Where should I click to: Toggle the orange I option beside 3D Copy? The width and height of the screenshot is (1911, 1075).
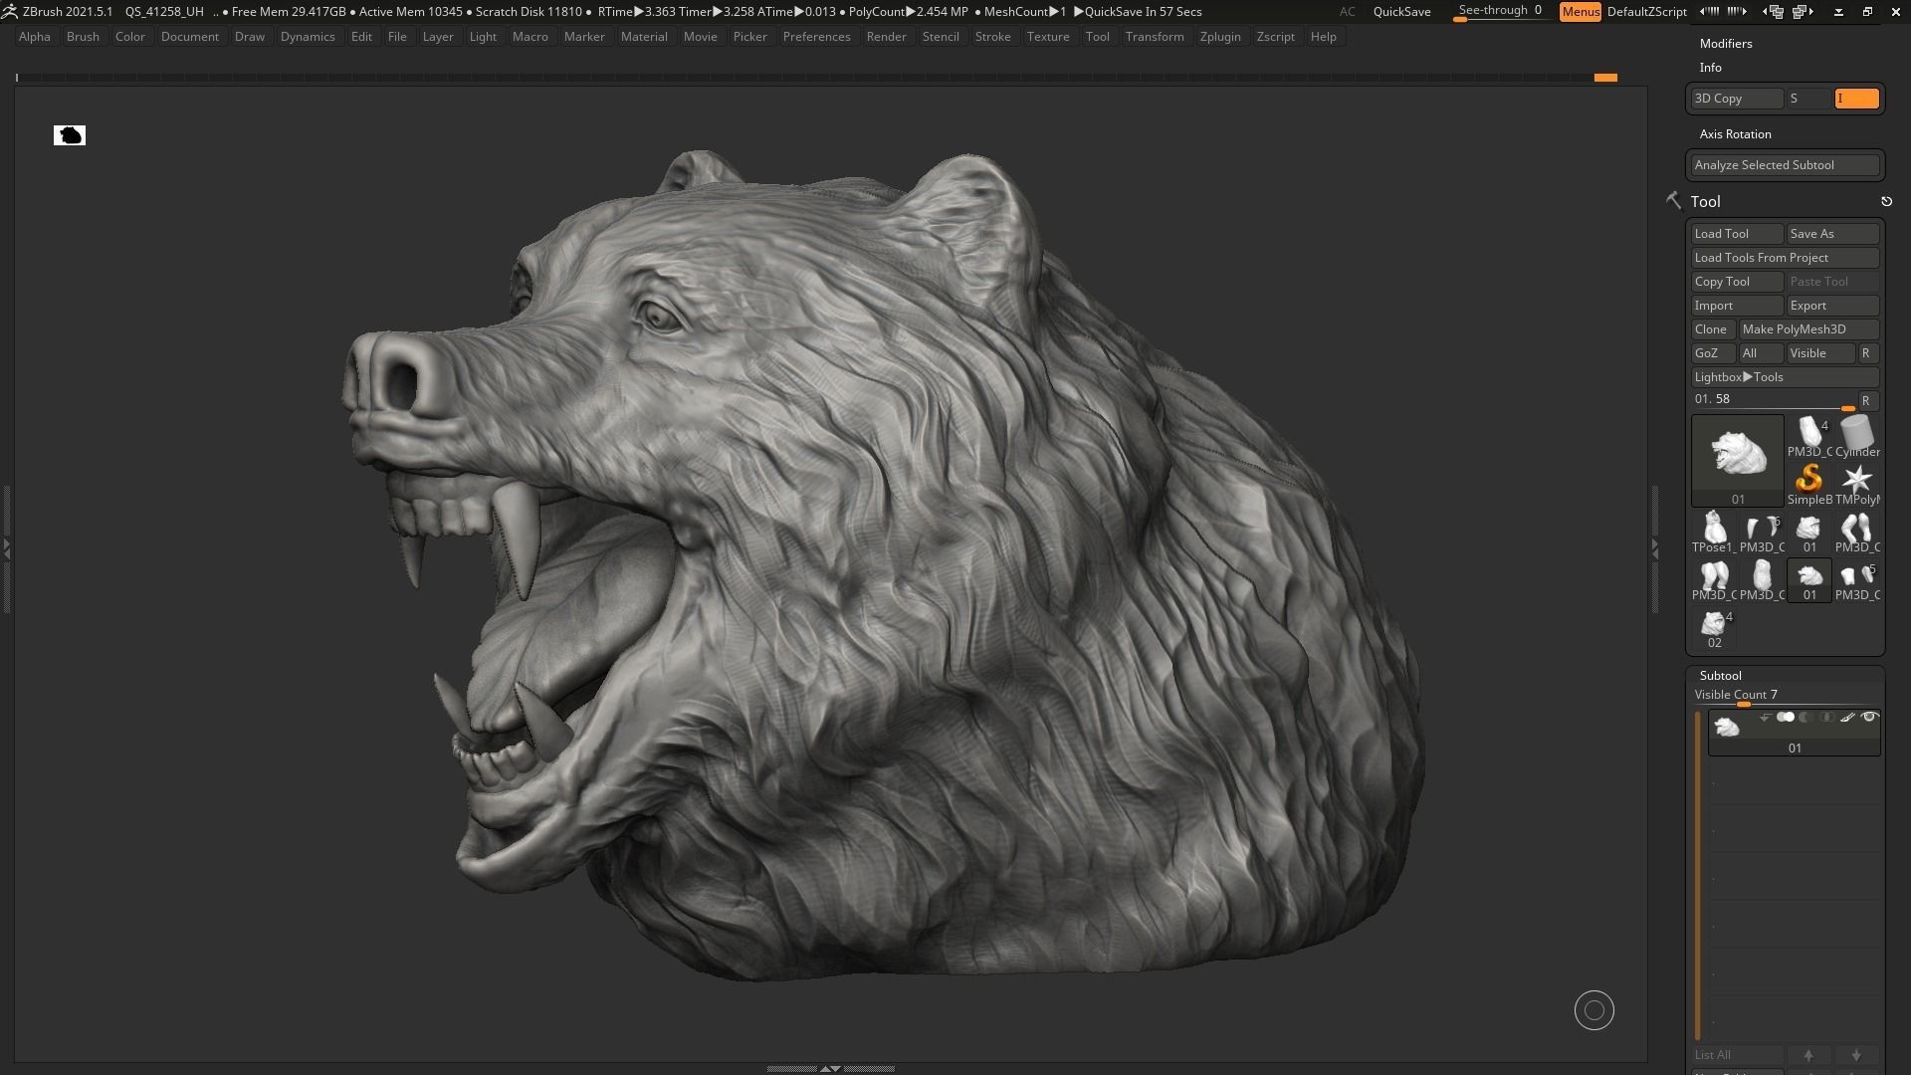1856,99
